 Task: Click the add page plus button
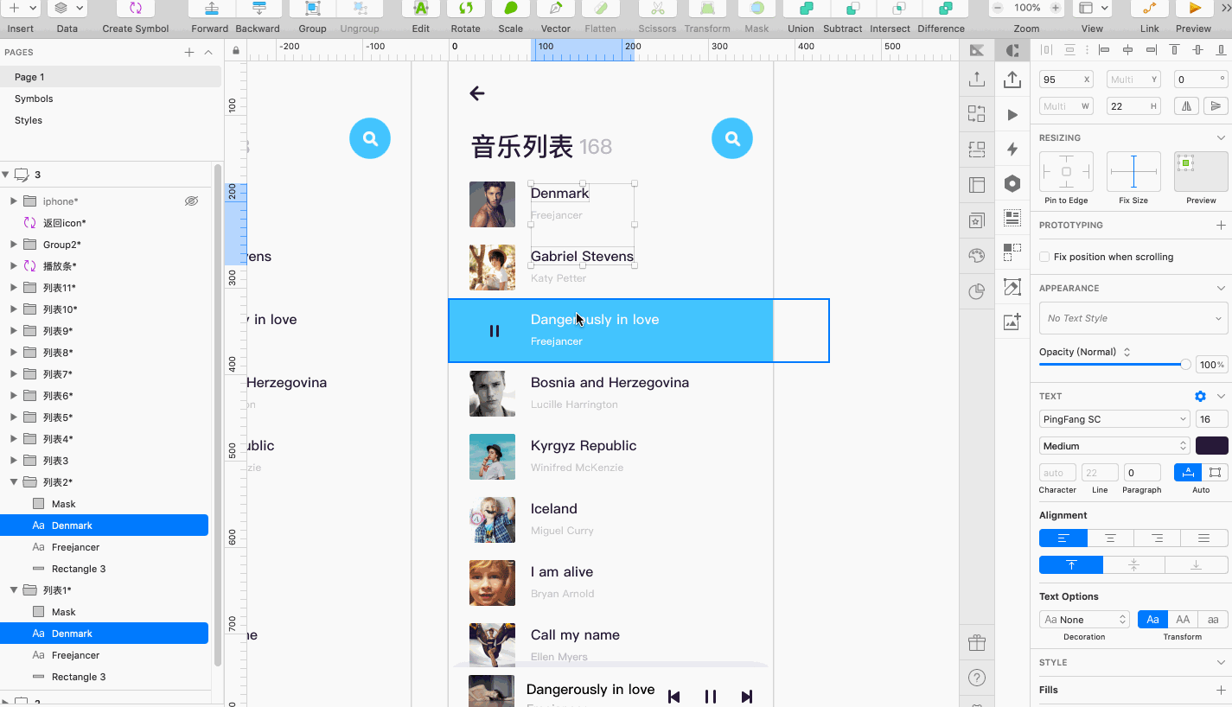189,53
